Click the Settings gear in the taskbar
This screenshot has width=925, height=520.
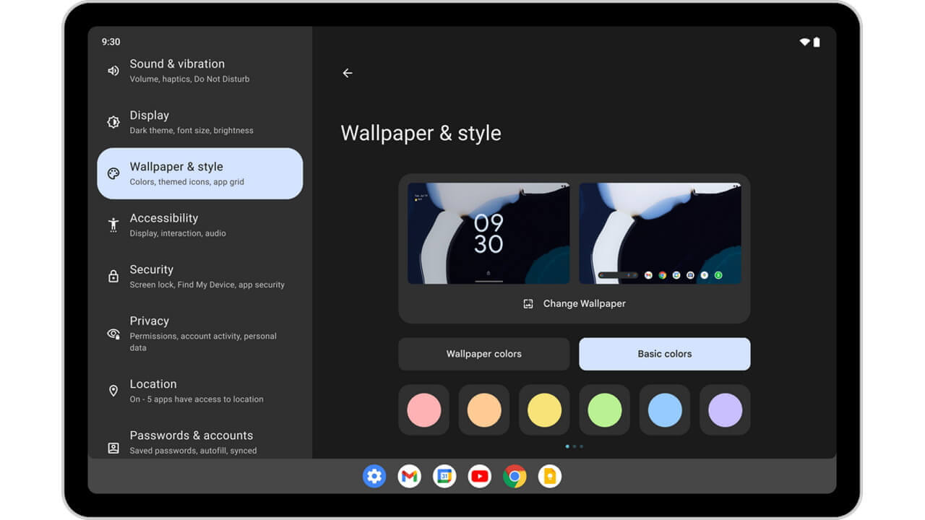click(374, 477)
